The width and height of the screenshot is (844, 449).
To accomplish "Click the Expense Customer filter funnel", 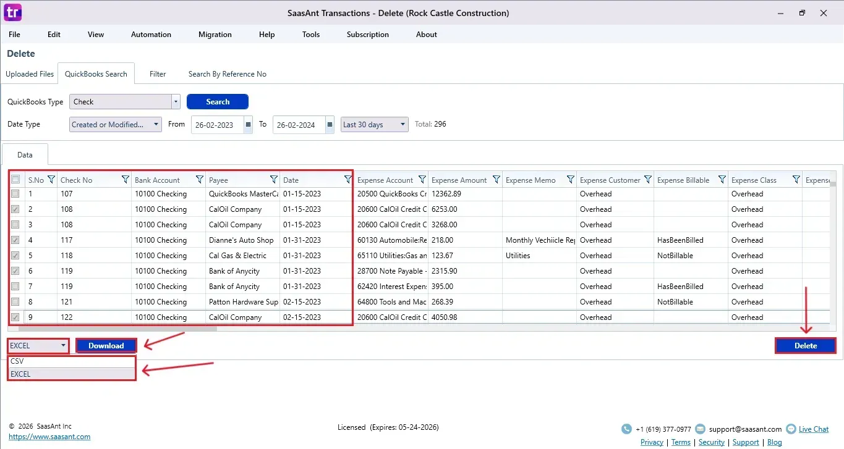I will (647, 180).
